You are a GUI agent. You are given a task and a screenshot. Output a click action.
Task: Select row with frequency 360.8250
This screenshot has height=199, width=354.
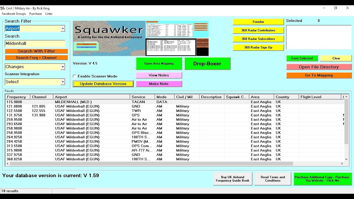pos(175,159)
